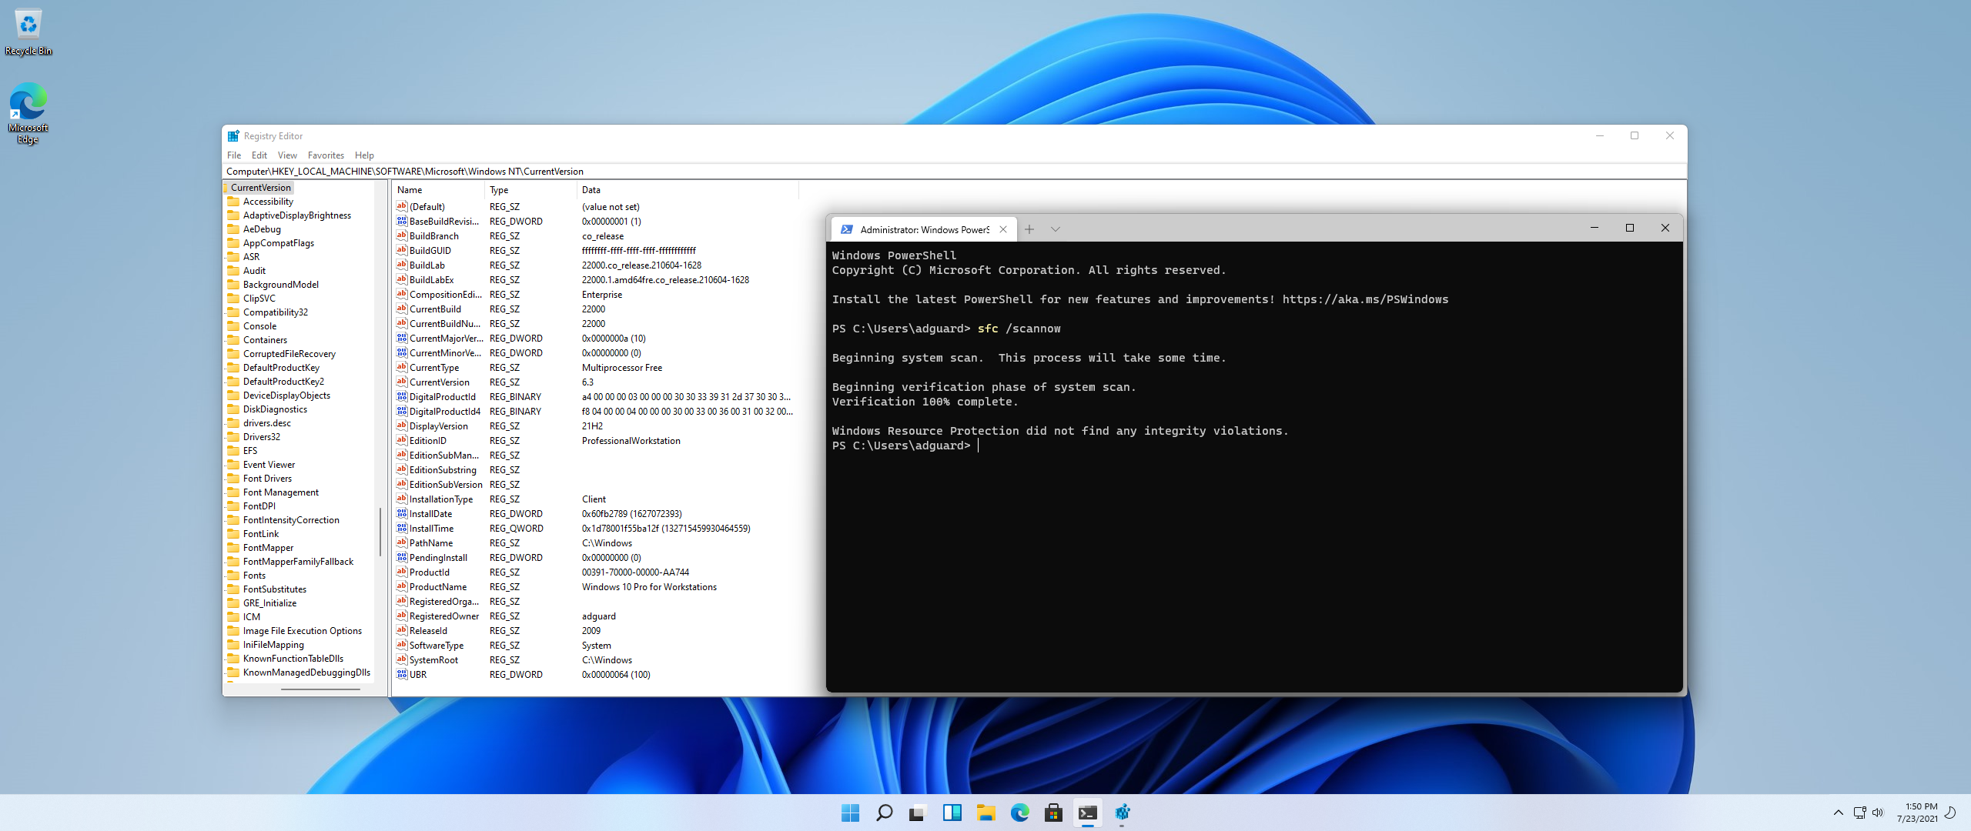The width and height of the screenshot is (1971, 831).
Task: Select the SystemRoot value name
Action: click(x=433, y=660)
